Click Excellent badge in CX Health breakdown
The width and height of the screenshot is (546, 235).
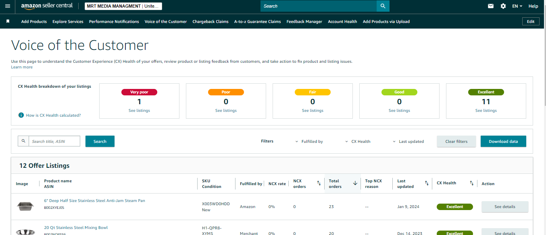(486, 92)
